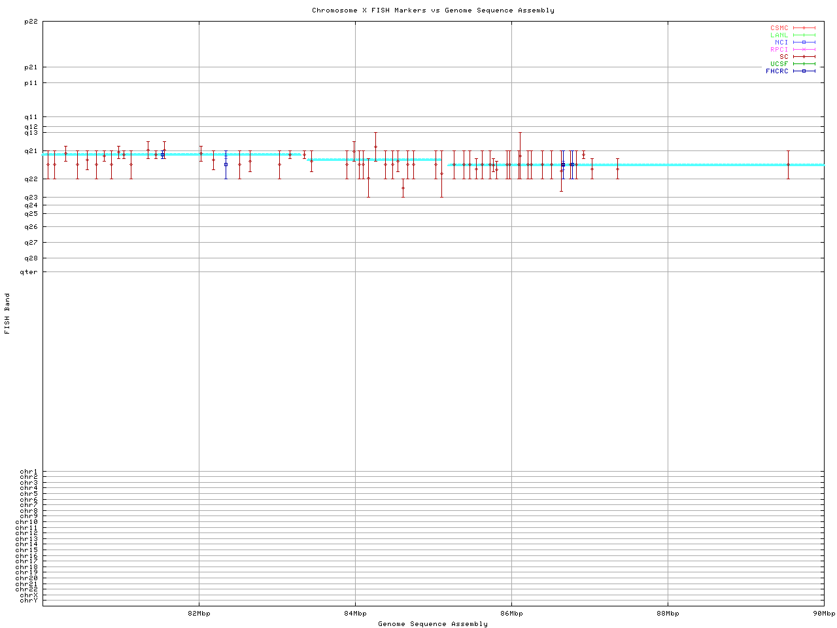Select the isolated red marker near 89.5Mbp
This screenshot has width=837, height=628.
click(788, 165)
